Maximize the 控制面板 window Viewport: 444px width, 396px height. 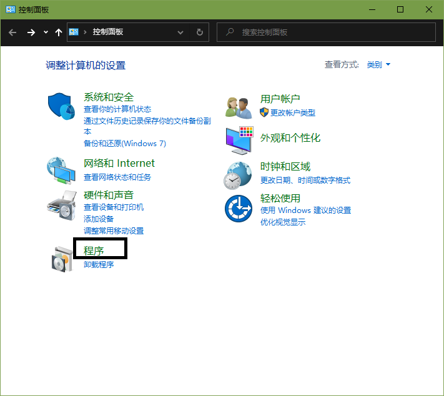pyautogui.click(x=400, y=9)
